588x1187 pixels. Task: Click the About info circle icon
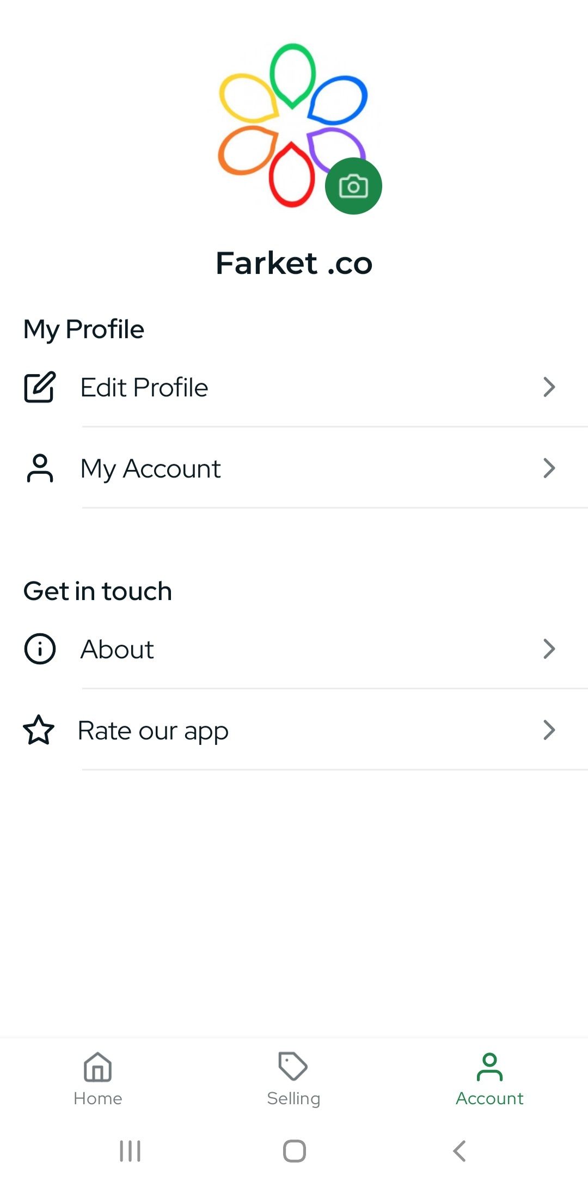click(x=40, y=649)
